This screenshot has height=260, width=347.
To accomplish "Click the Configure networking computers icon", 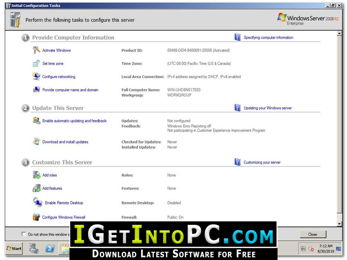I will click(x=36, y=77).
